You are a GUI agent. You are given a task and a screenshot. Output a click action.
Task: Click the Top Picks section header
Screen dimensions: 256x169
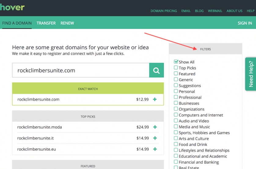coord(88,116)
